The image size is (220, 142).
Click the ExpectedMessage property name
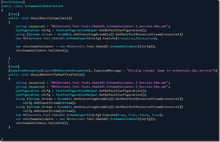(108, 71)
